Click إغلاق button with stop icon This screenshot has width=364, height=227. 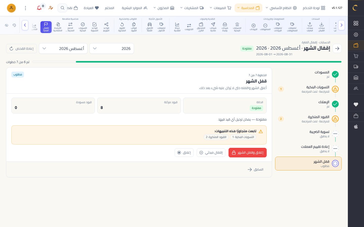click(184, 153)
